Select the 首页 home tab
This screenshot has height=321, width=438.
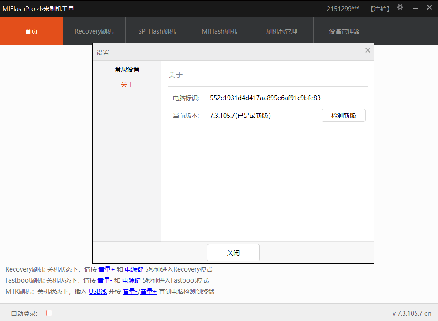pos(31,31)
